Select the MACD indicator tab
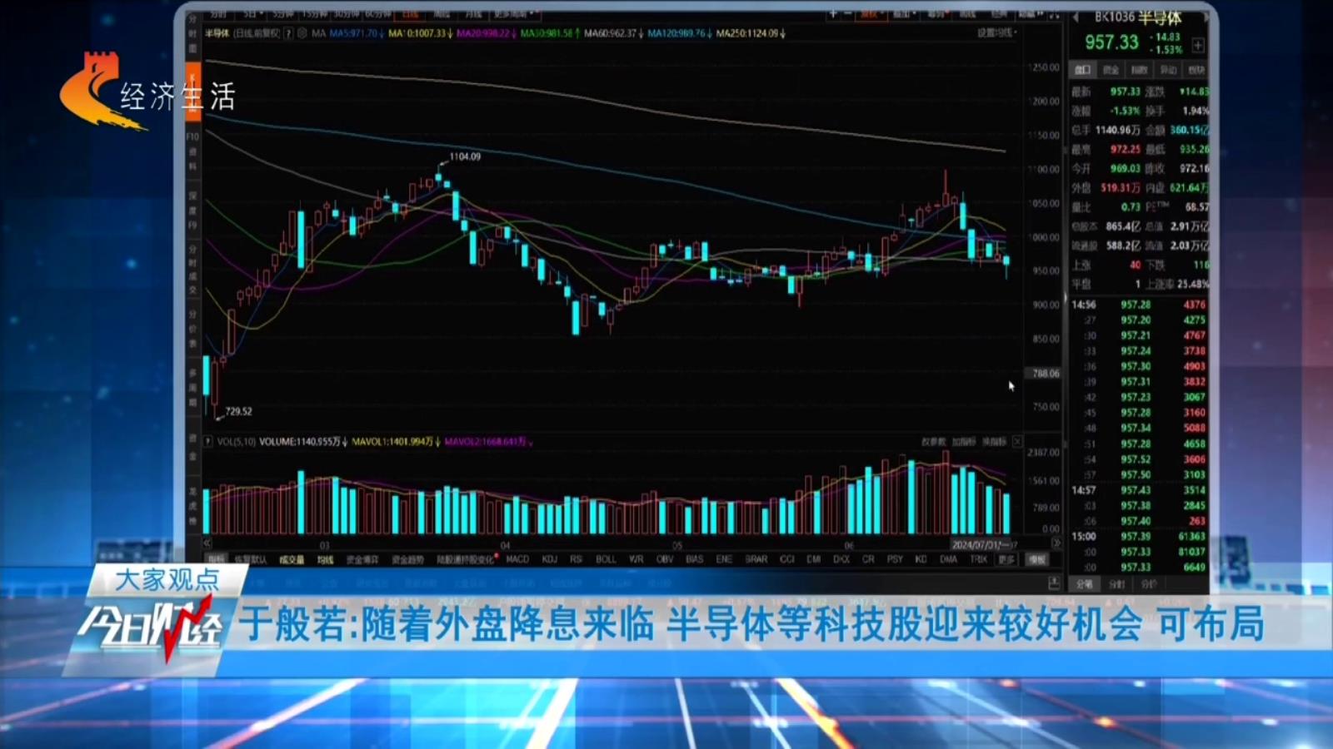 point(517,559)
